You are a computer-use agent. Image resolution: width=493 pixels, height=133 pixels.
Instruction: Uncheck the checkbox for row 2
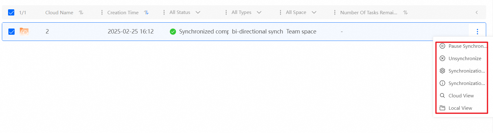click(11, 31)
